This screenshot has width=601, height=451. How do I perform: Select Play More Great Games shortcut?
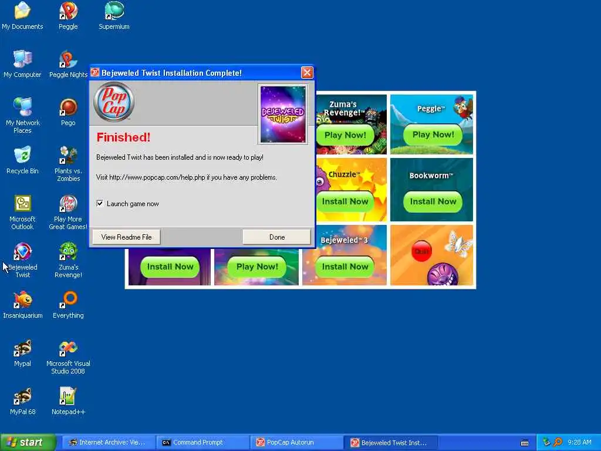(68, 212)
